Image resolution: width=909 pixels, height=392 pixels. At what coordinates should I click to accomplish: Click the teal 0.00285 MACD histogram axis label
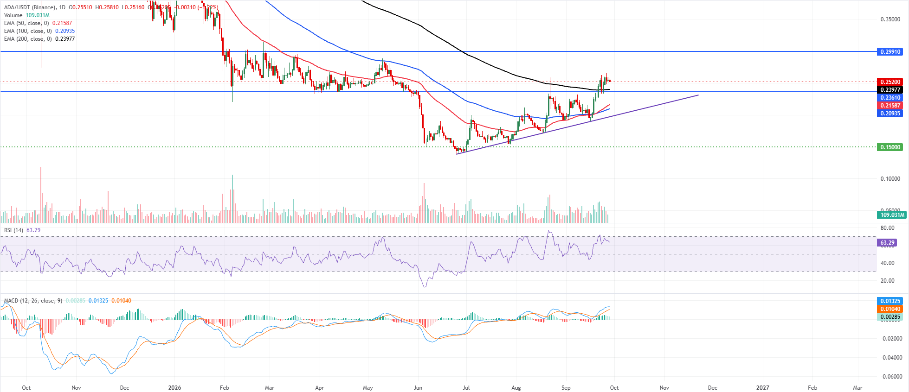tap(890, 317)
